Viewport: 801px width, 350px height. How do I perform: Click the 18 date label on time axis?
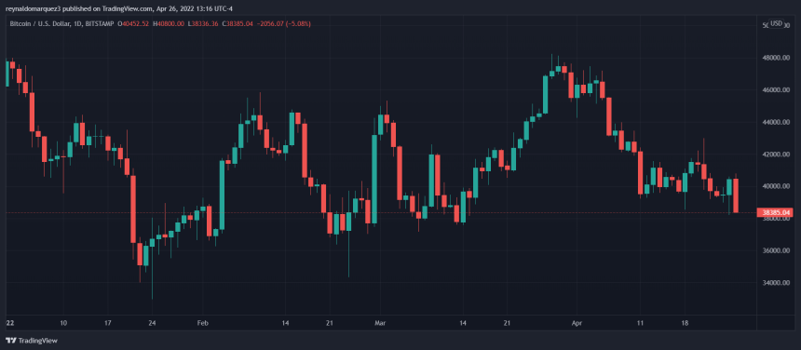click(x=685, y=323)
